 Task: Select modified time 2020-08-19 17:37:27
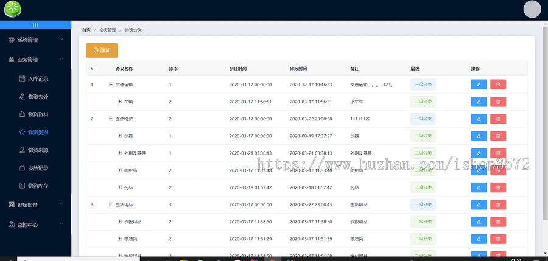(311, 136)
